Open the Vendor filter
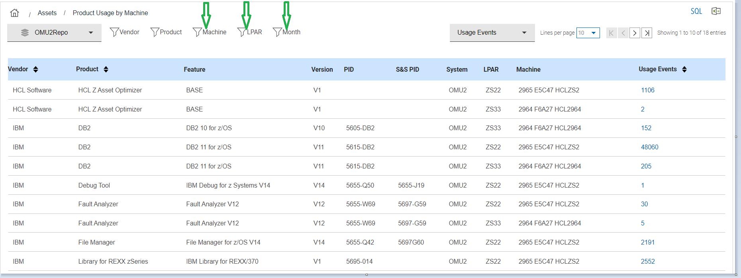 point(124,32)
